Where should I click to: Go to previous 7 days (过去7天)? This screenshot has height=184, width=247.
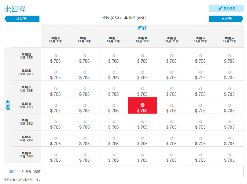22,19
